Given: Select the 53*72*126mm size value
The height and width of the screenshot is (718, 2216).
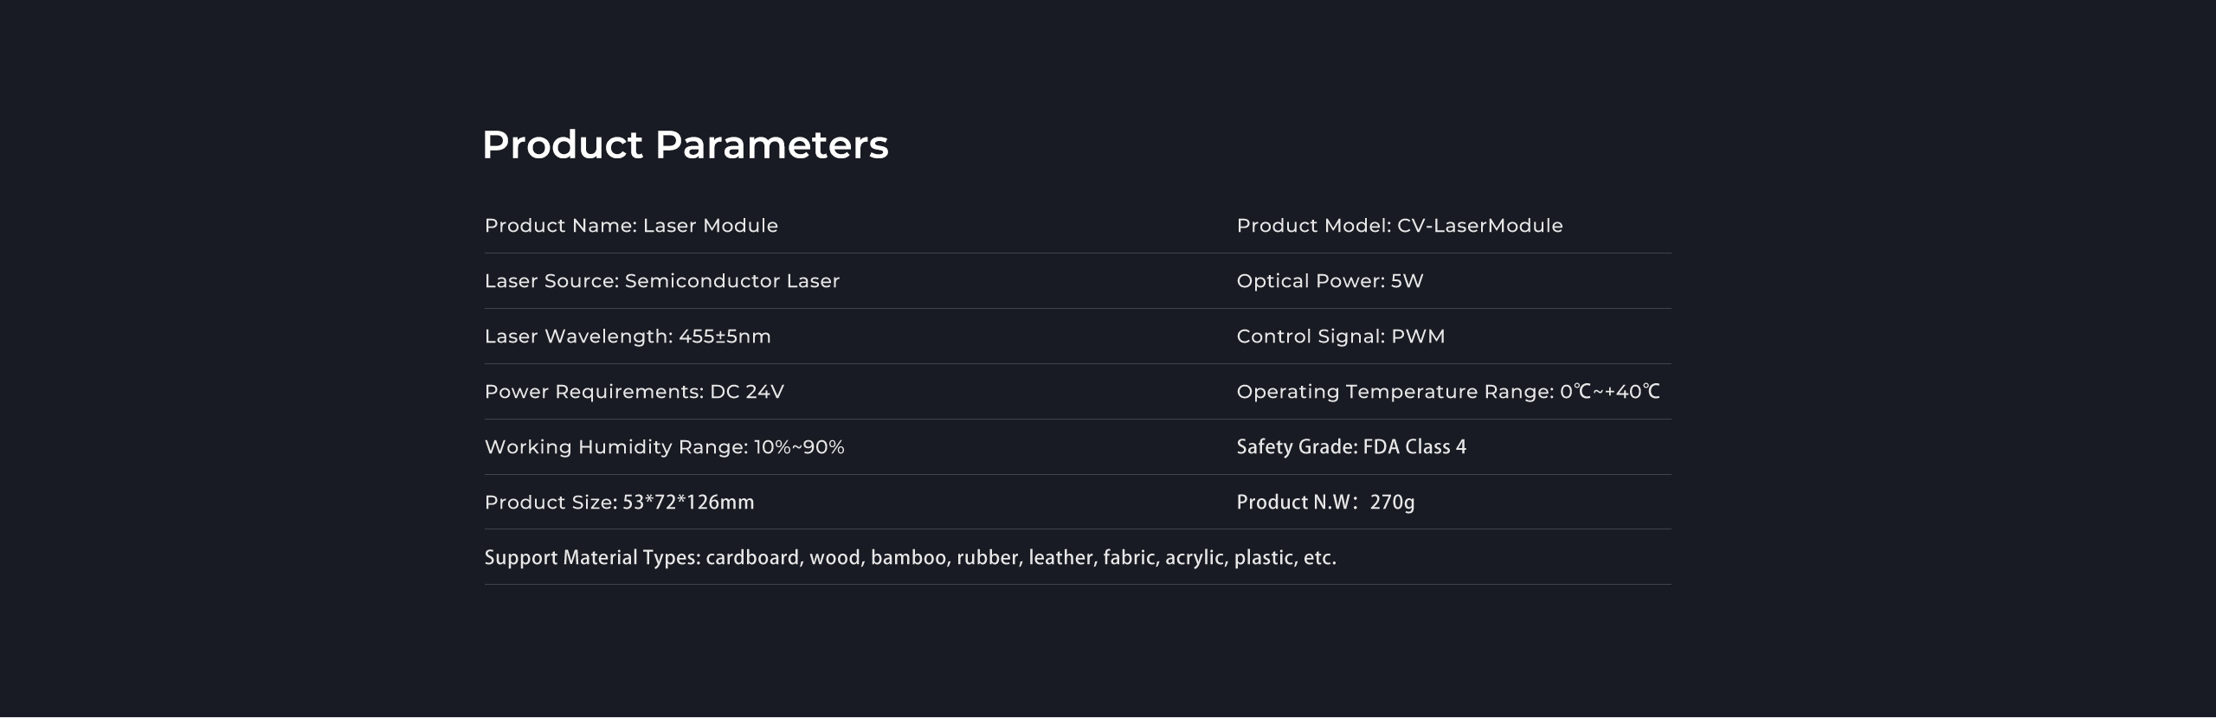Looking at the screenshot, I should tap(688, 503).
